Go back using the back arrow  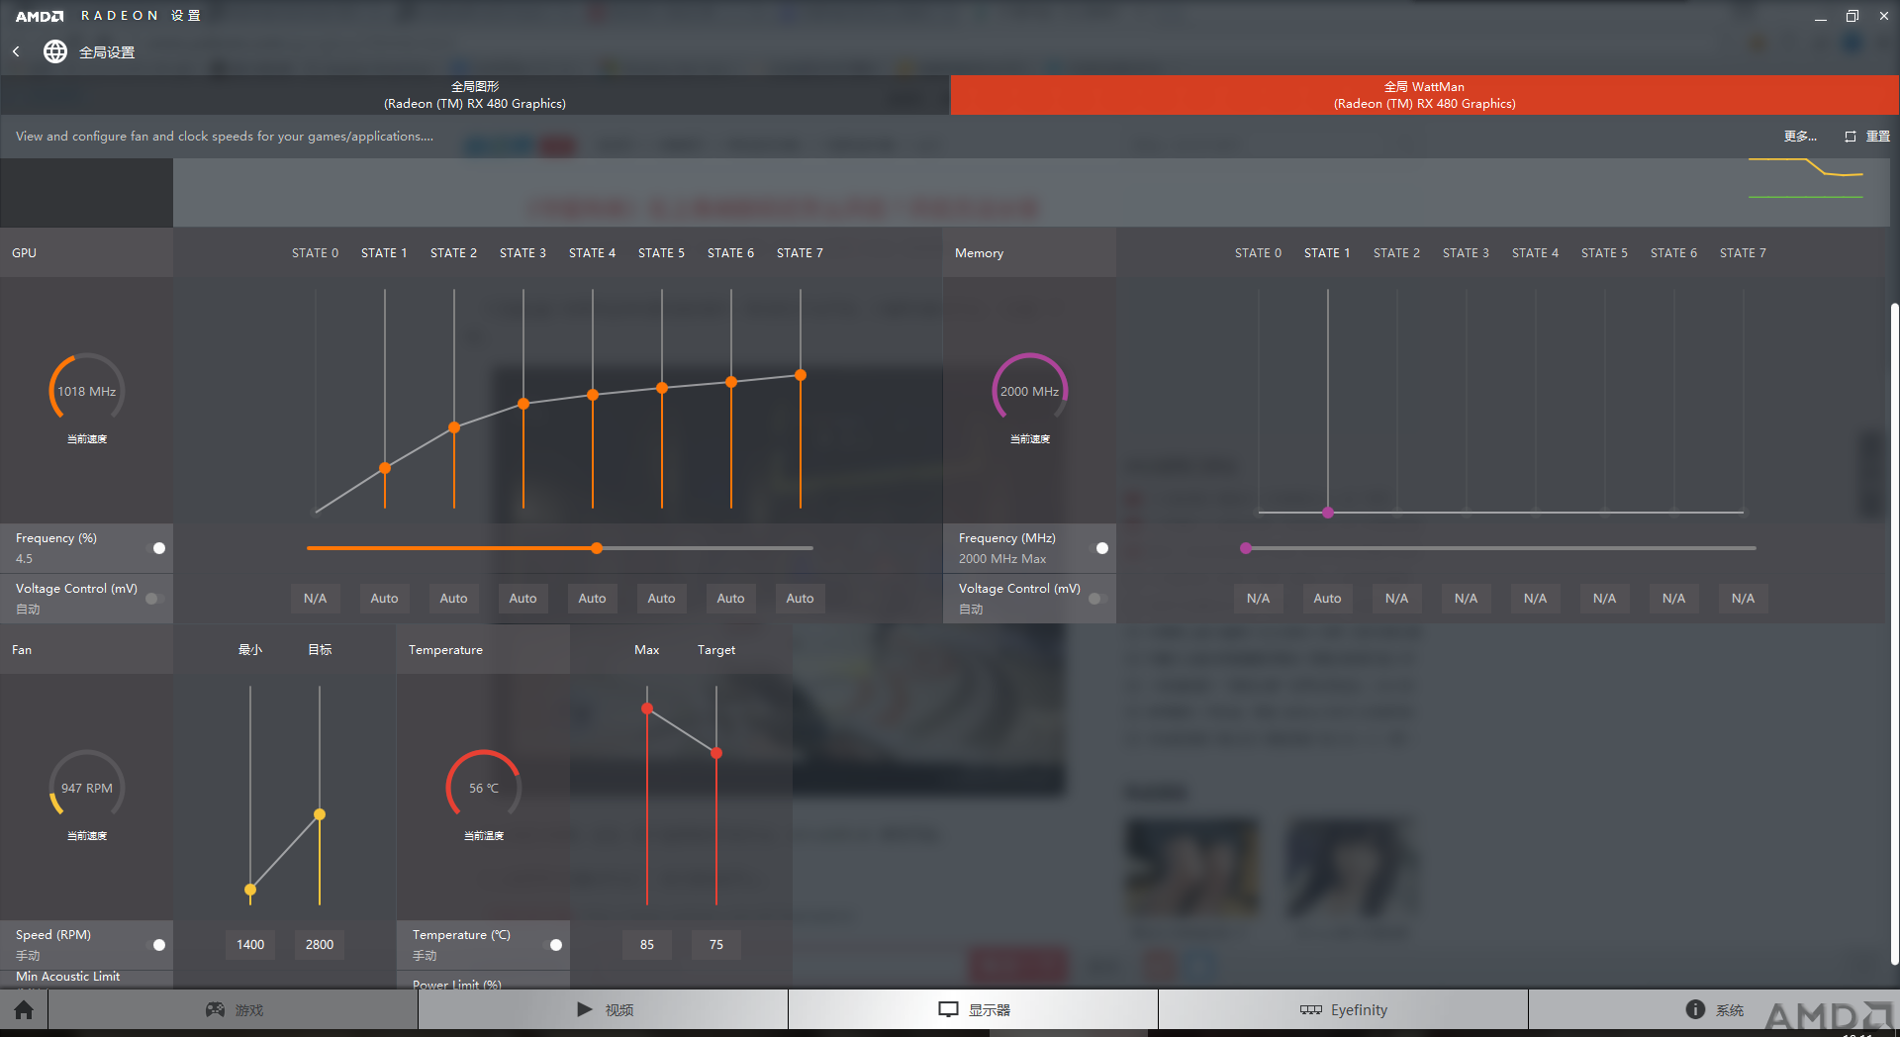point(17,51)
